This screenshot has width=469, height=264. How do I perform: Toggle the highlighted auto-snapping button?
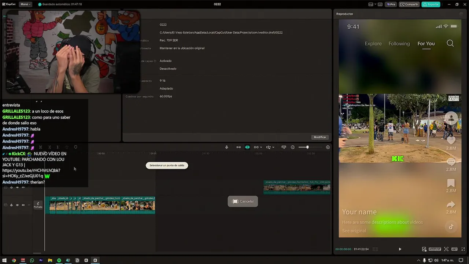coord(247,147)
